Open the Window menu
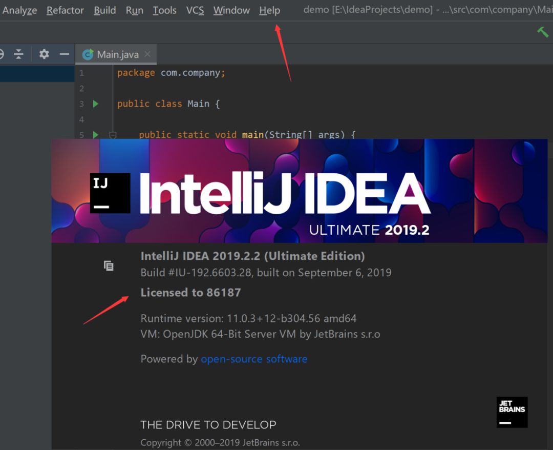Image resolution: width=553 pixels, height=450 pixels. tap(231, 10)
